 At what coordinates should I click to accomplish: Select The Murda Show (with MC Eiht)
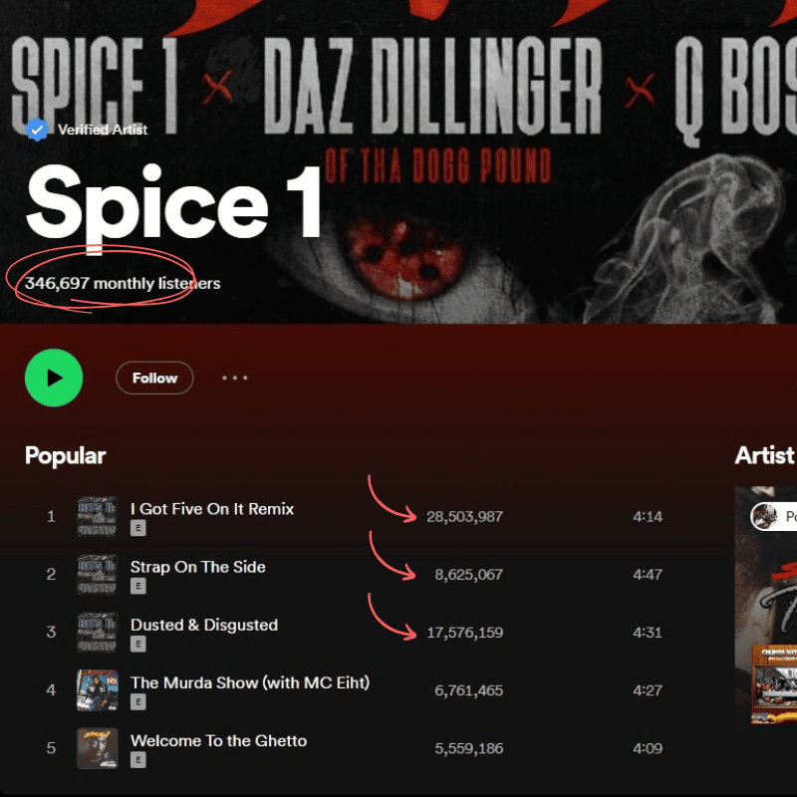[250, 682]
